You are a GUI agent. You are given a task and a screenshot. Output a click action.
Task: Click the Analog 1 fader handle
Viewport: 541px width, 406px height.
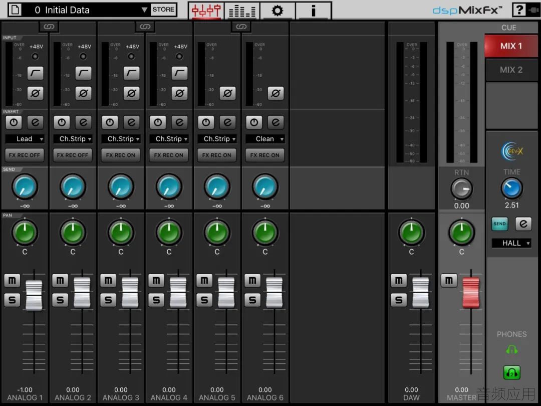click(34, 295)
